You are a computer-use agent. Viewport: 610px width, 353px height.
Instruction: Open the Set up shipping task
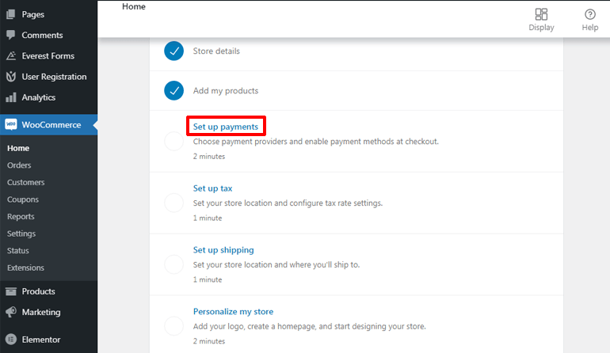click(223, 250)
